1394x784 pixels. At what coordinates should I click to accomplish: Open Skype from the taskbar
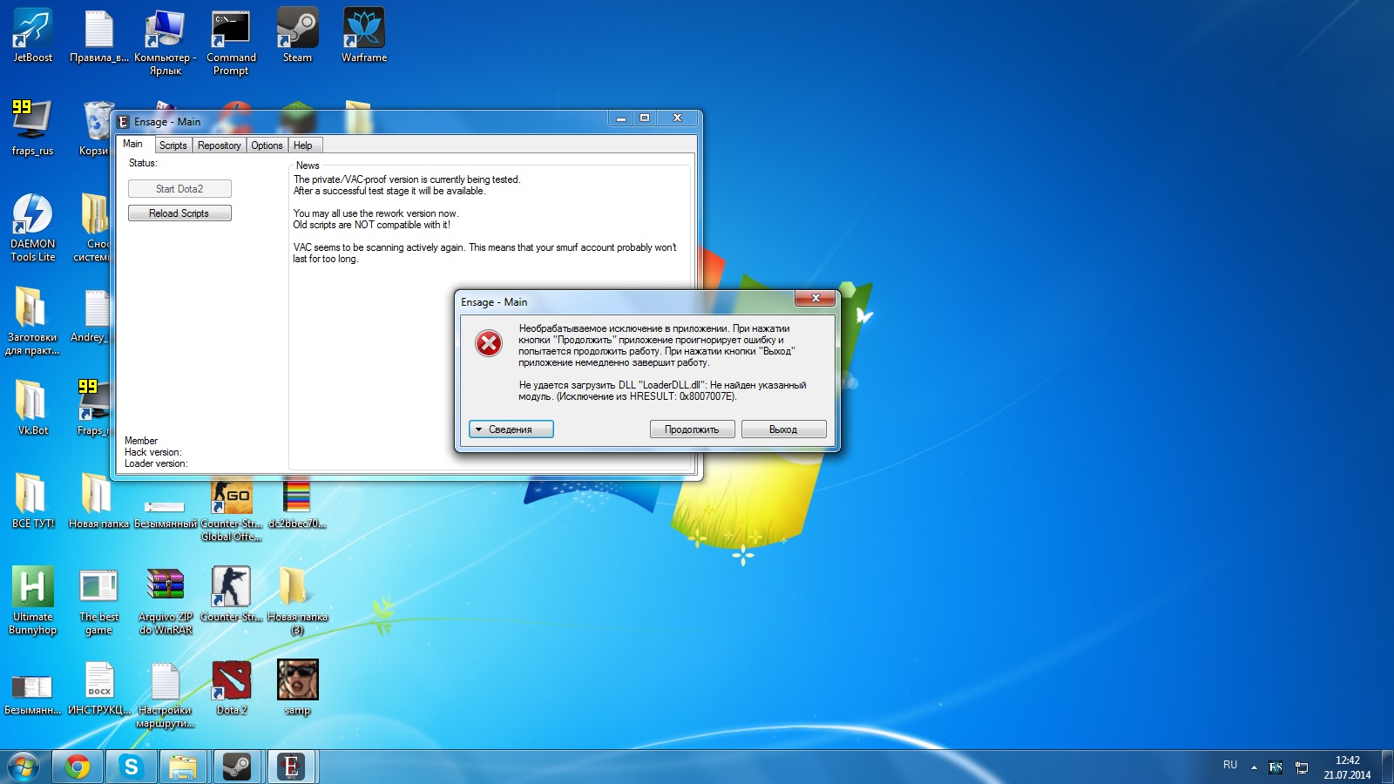pyautogui.click(x=131, y=767)
